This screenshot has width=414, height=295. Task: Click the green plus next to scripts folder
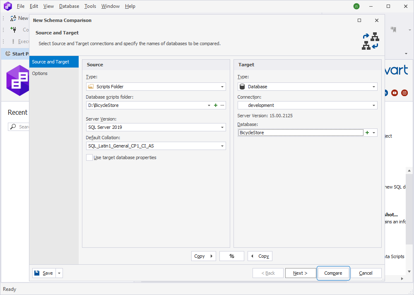tap(216, 105)
